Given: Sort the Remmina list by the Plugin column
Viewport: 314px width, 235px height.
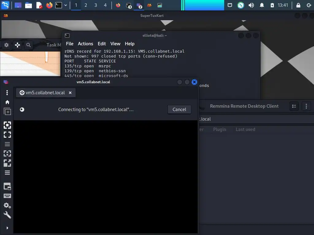Looking at the screenshot, I should [220, 129].
